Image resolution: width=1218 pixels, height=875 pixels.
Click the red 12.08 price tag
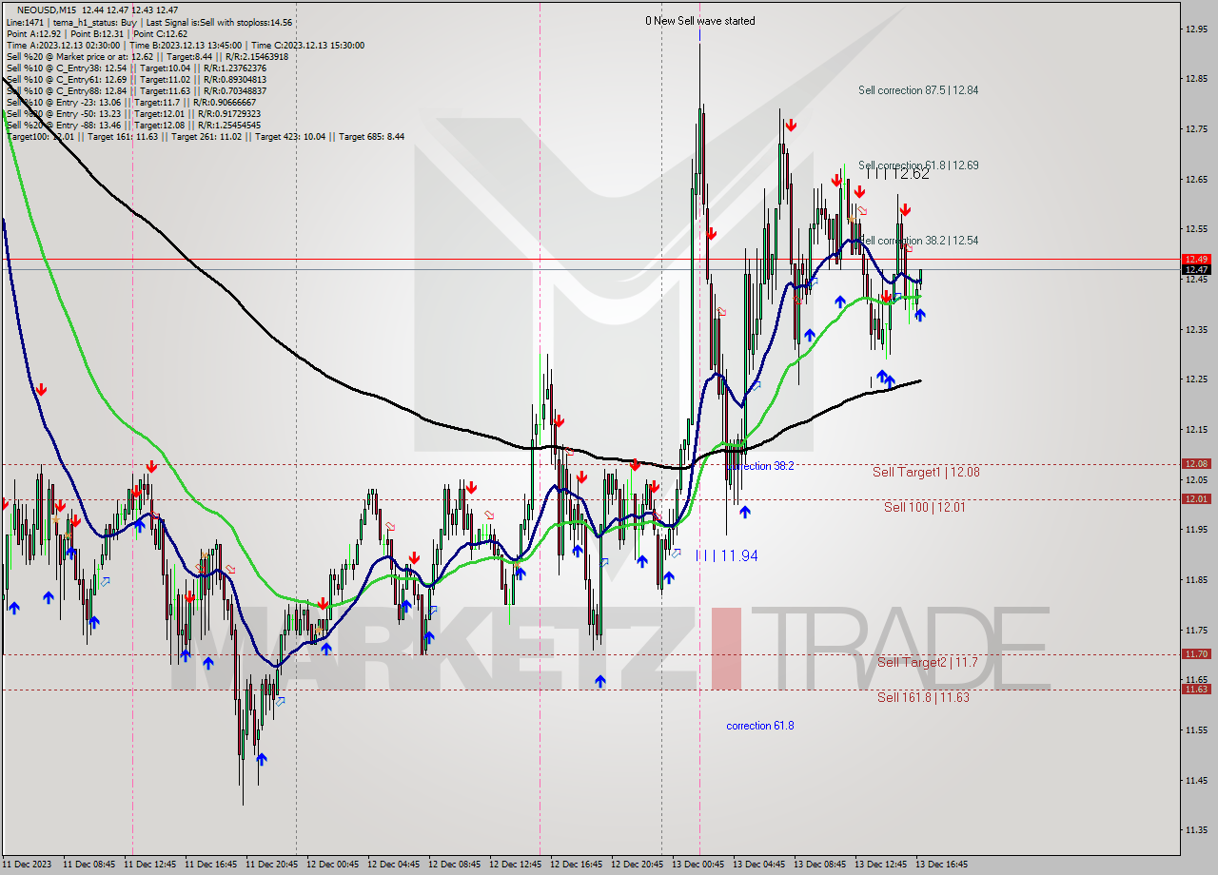coord(1196,464)
